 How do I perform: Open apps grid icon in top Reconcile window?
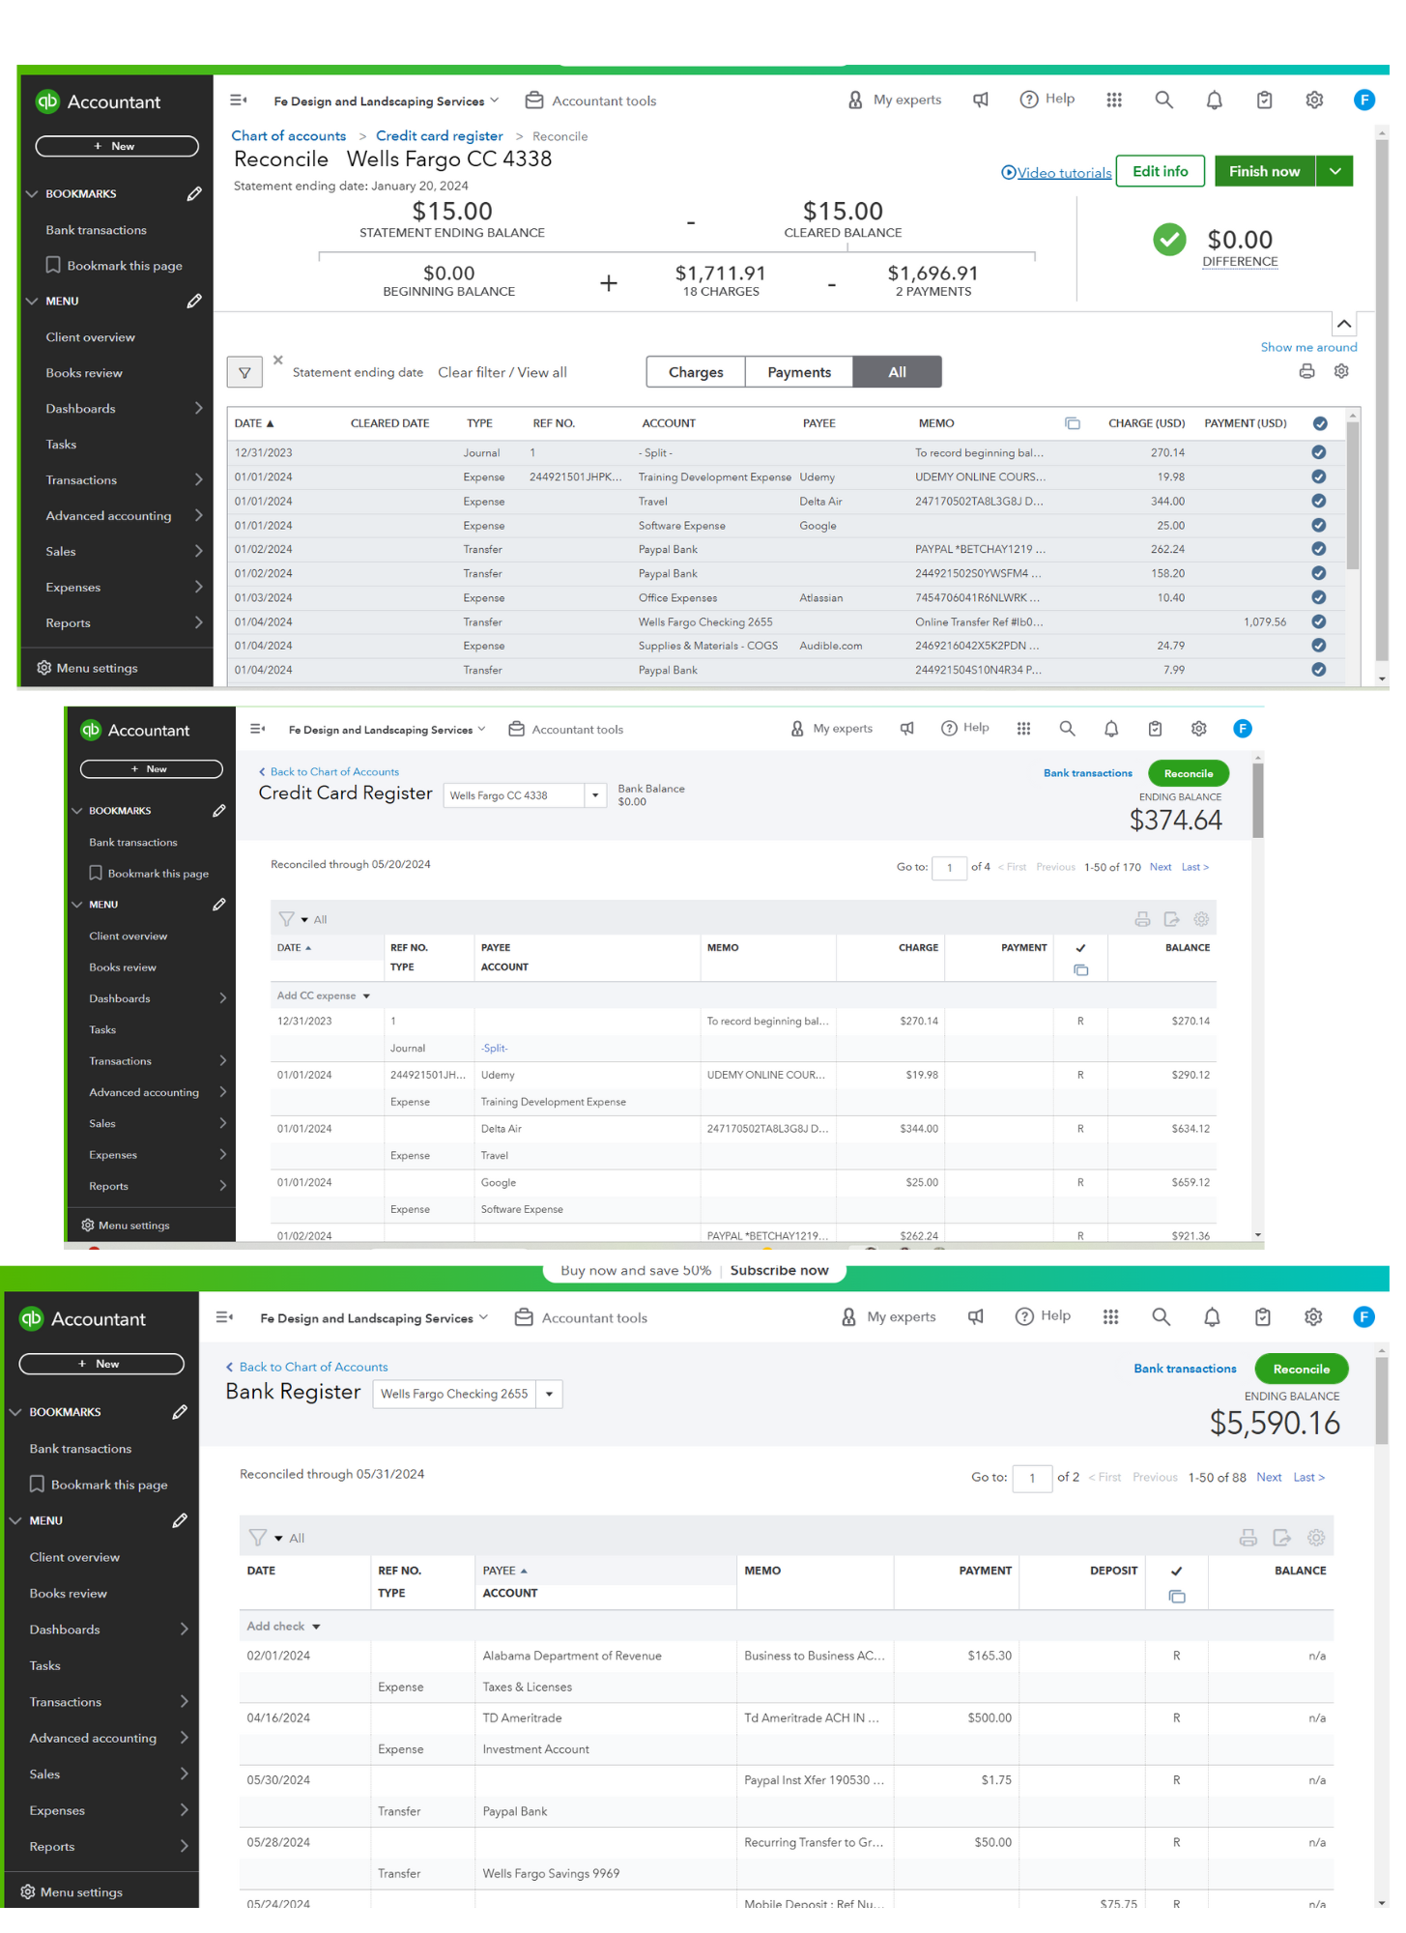click(1114, 100)
